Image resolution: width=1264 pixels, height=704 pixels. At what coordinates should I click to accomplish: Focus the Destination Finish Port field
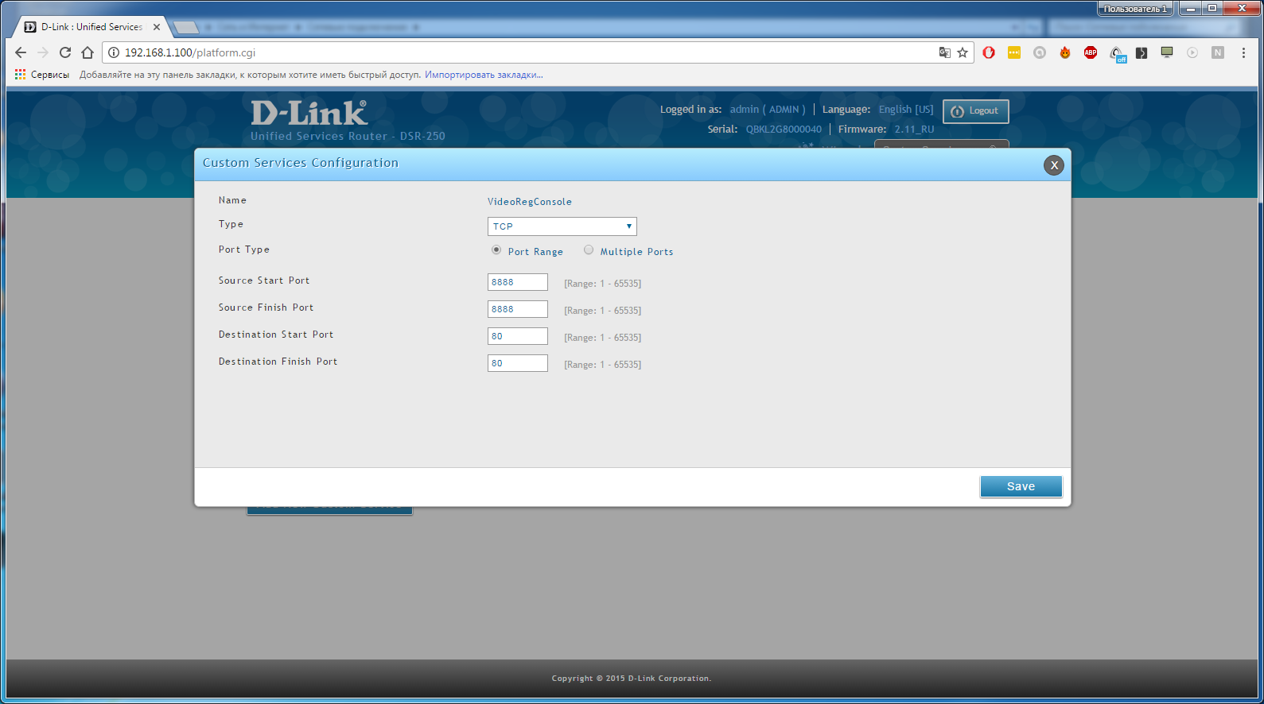518,363
